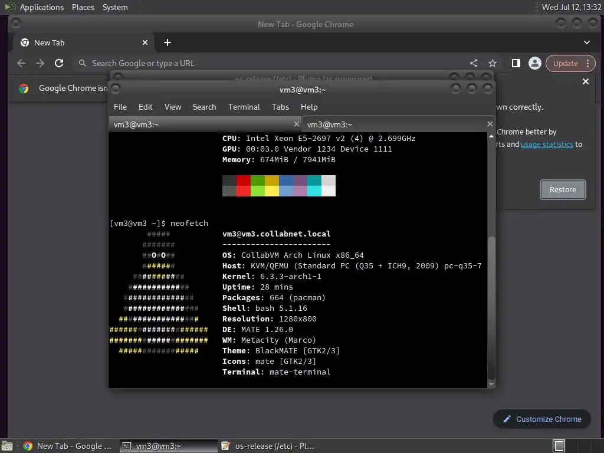Click show desktop icon in bottom panel
604x453 pixels.
point(7,446)
